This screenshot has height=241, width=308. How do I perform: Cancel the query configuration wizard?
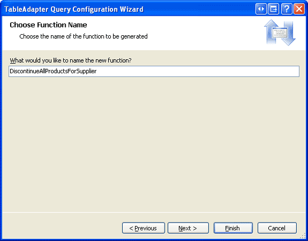point(277,228)
